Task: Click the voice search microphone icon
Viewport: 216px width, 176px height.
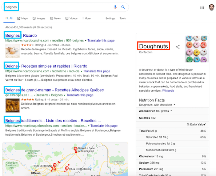Action: tap(115, 7)
